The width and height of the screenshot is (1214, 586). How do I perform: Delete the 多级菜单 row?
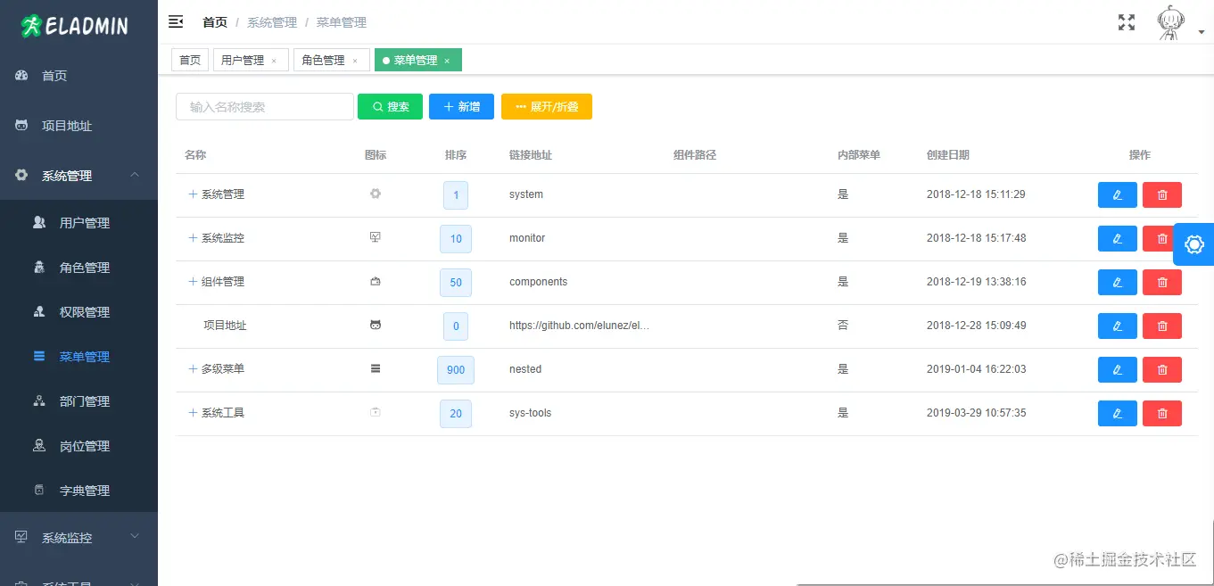[1161, 369]
